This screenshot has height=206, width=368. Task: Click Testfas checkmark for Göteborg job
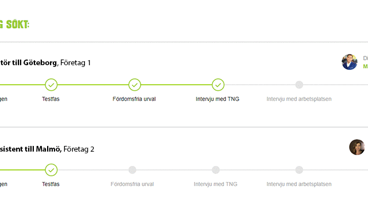[x=51, y=85]
